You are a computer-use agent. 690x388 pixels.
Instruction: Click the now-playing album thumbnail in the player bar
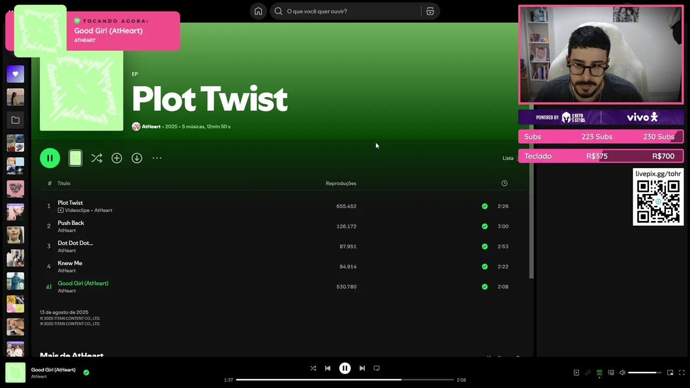(15, 373)
